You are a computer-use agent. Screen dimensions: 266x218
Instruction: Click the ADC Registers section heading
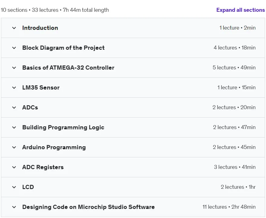(x=43, y=167)
